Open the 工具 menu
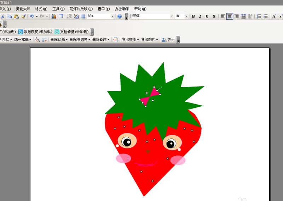 pos(58,9)
